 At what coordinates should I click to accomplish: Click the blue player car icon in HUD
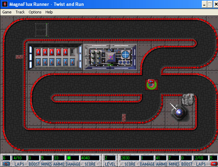point(6,164)
